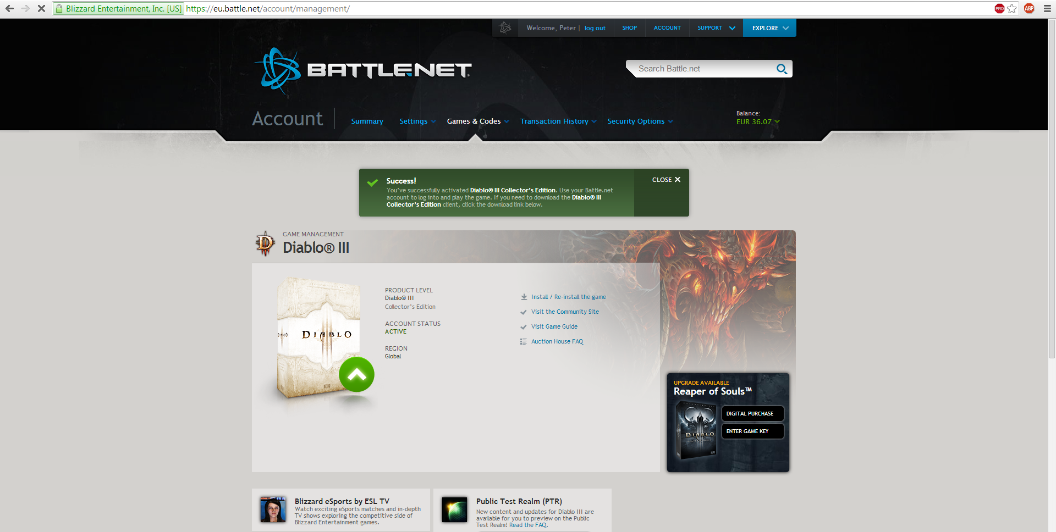Open the Auction House FAQ link

557,341
